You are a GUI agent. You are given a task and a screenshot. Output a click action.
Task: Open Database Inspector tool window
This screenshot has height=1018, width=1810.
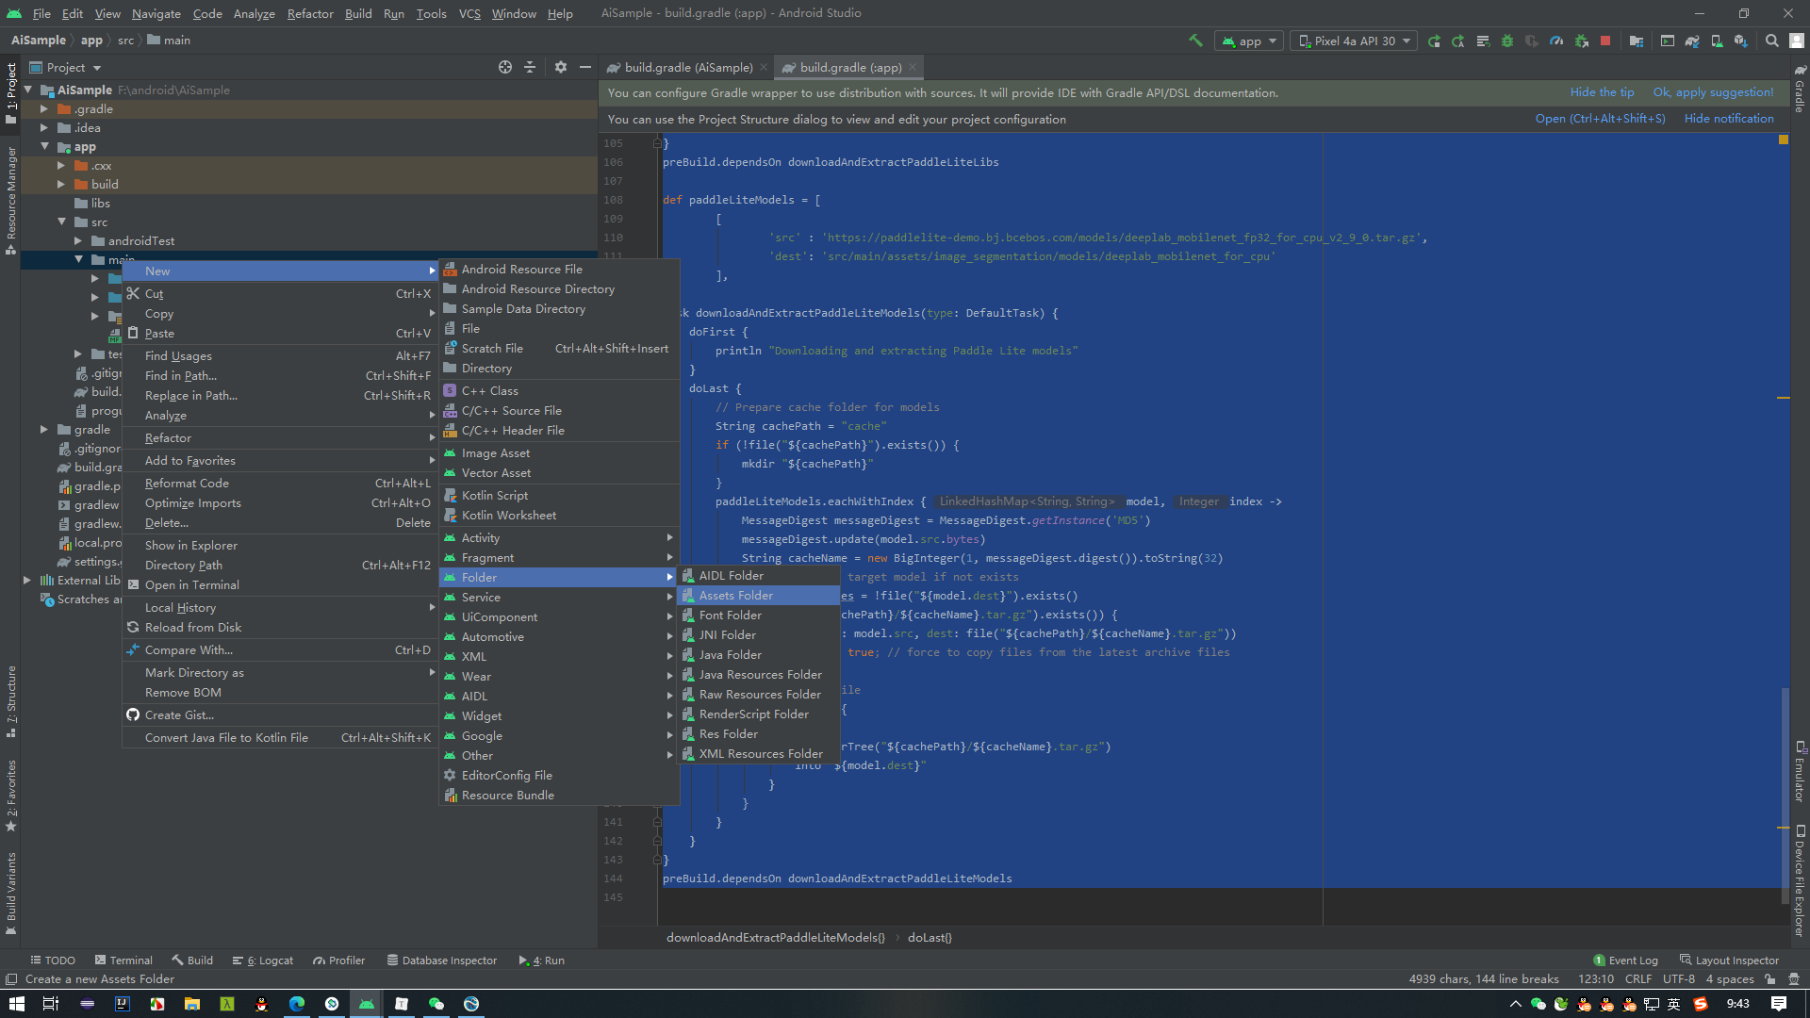pos(441,961)
